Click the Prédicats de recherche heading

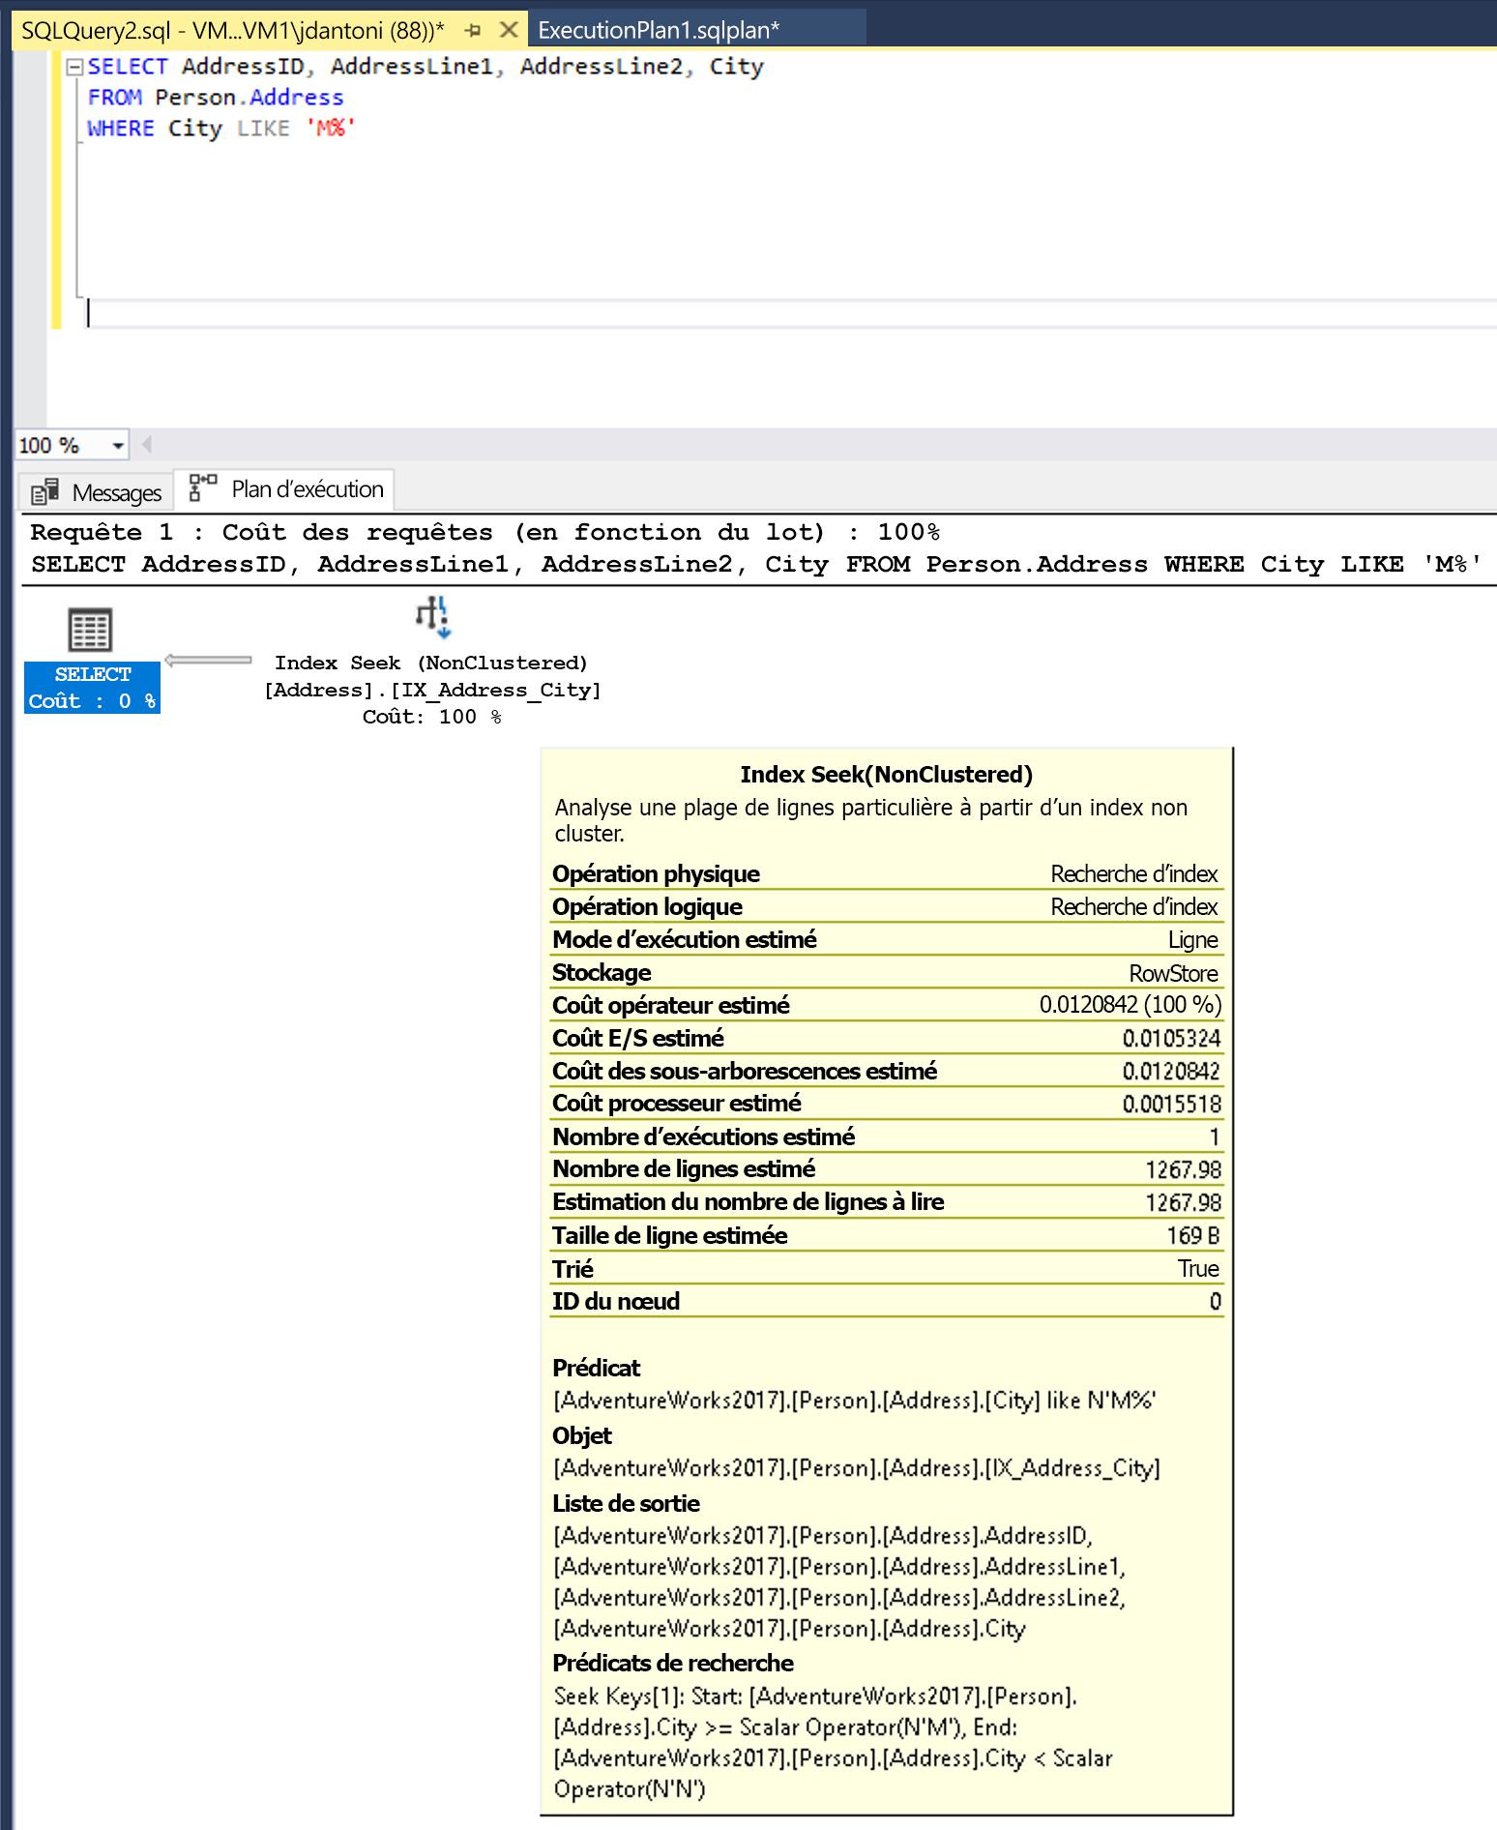pos(673,1663)
